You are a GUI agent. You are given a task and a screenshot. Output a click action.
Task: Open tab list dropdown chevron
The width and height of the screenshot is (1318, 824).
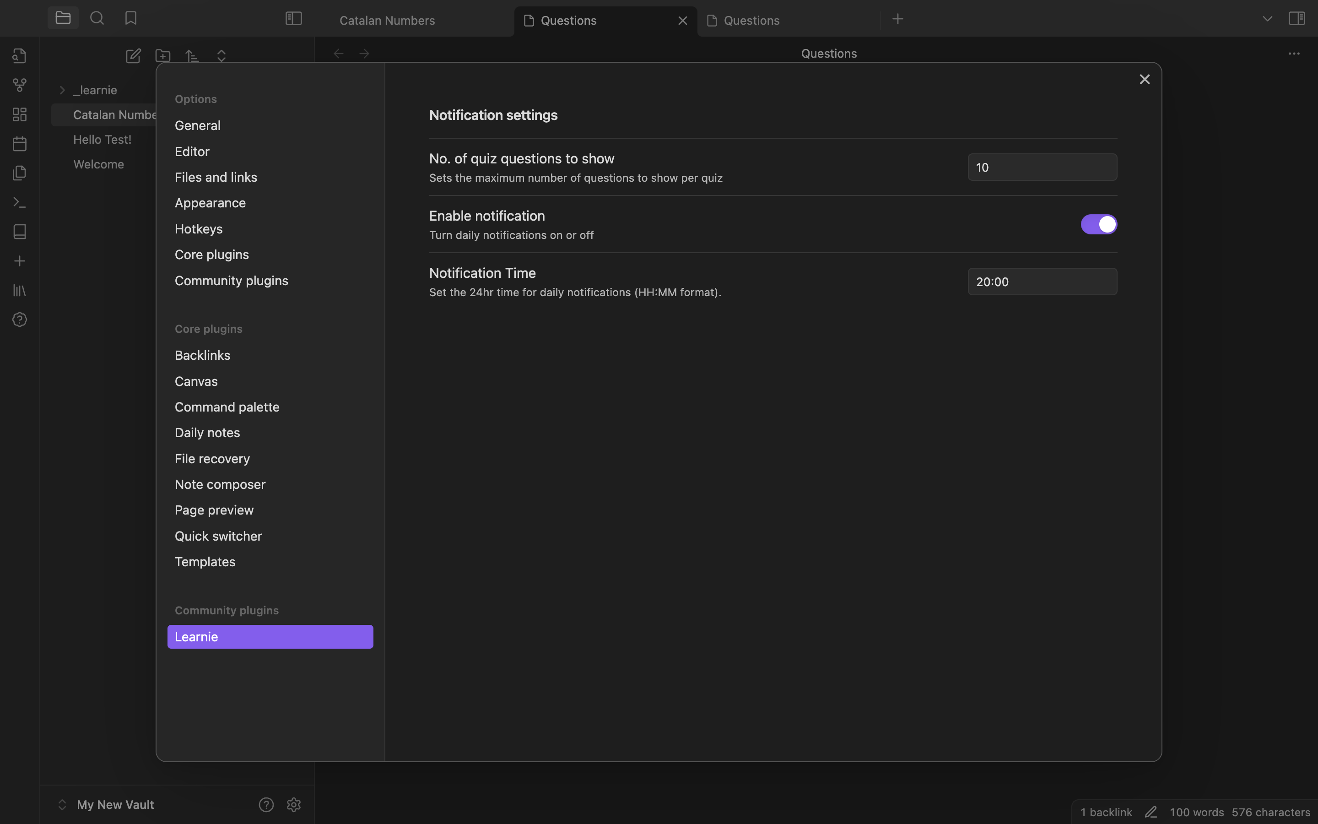click(x=1267, y=19)
